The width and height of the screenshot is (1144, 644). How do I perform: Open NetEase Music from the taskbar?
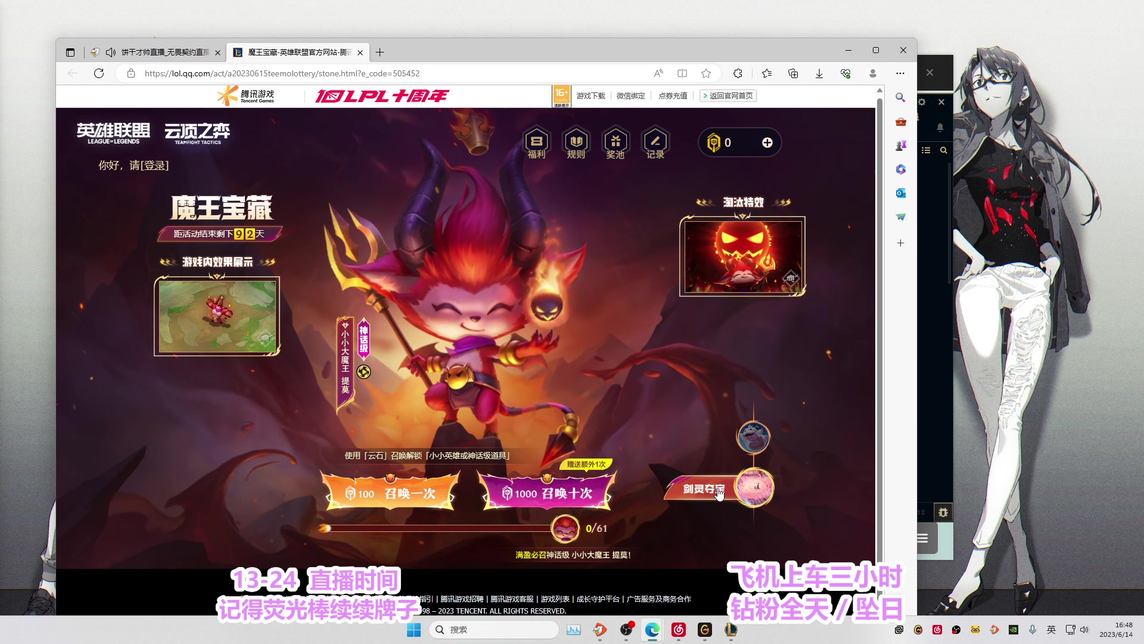coord(679,630)
